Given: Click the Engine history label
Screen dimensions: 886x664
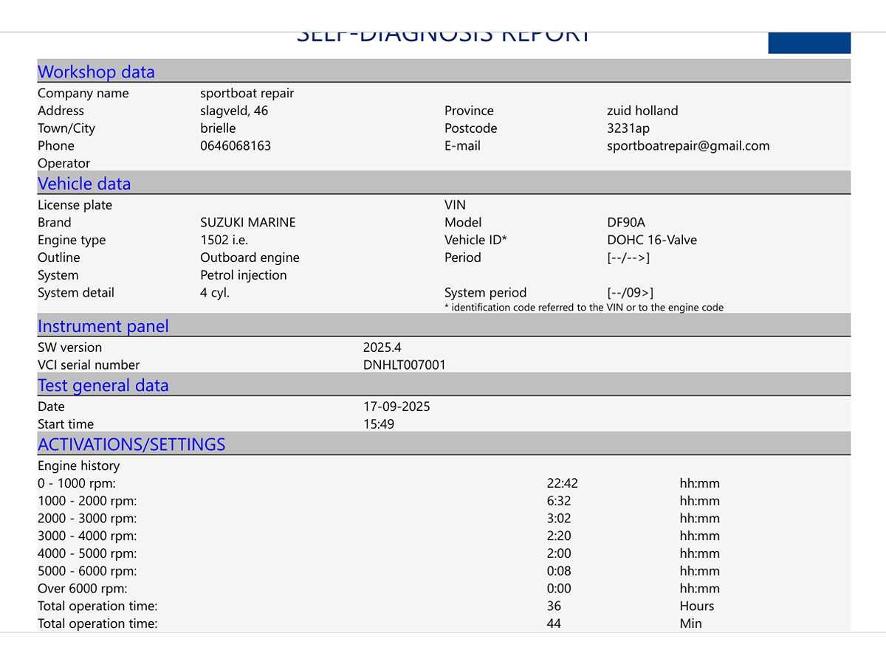Looking at the screenshot, I should tap(78, 466).
